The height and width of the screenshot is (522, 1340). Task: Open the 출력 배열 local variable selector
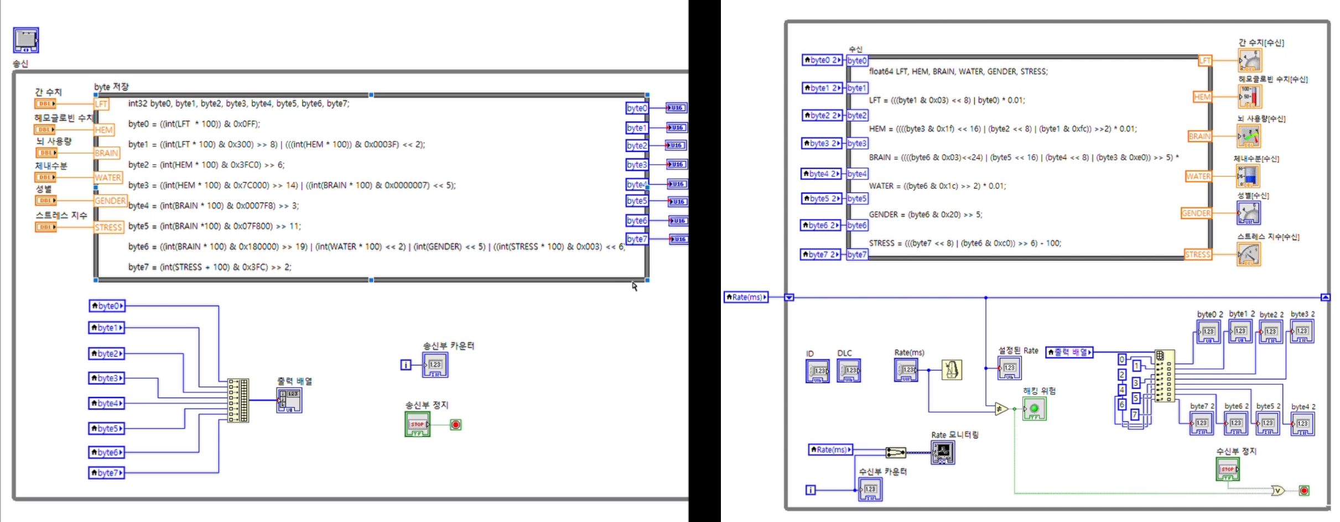1069,352
